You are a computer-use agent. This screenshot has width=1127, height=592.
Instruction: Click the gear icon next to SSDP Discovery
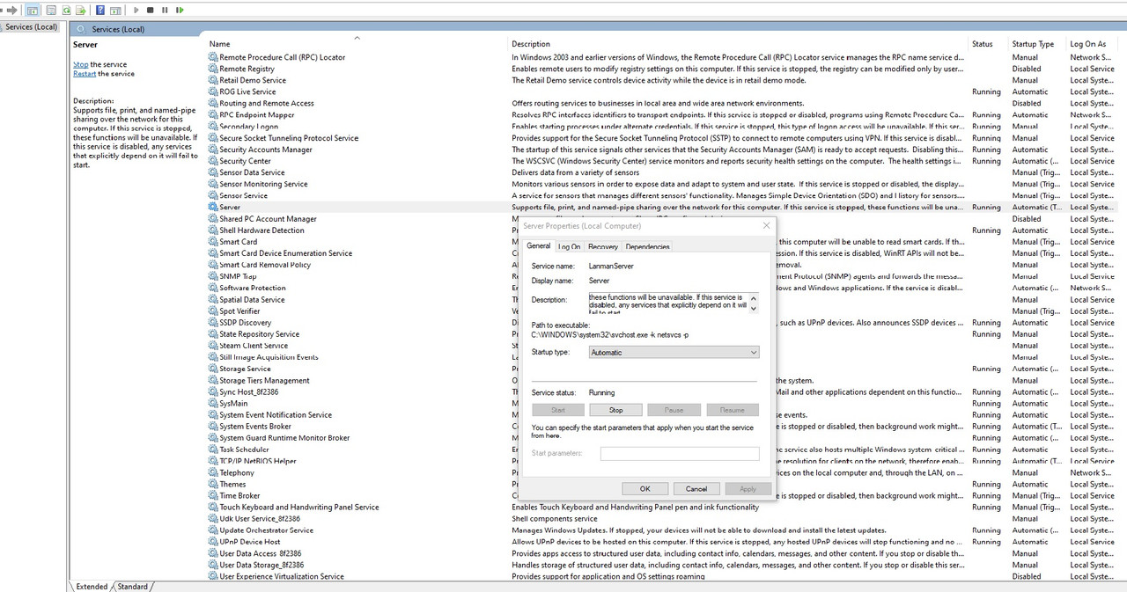pyautogui.click(x=213, y=323)
